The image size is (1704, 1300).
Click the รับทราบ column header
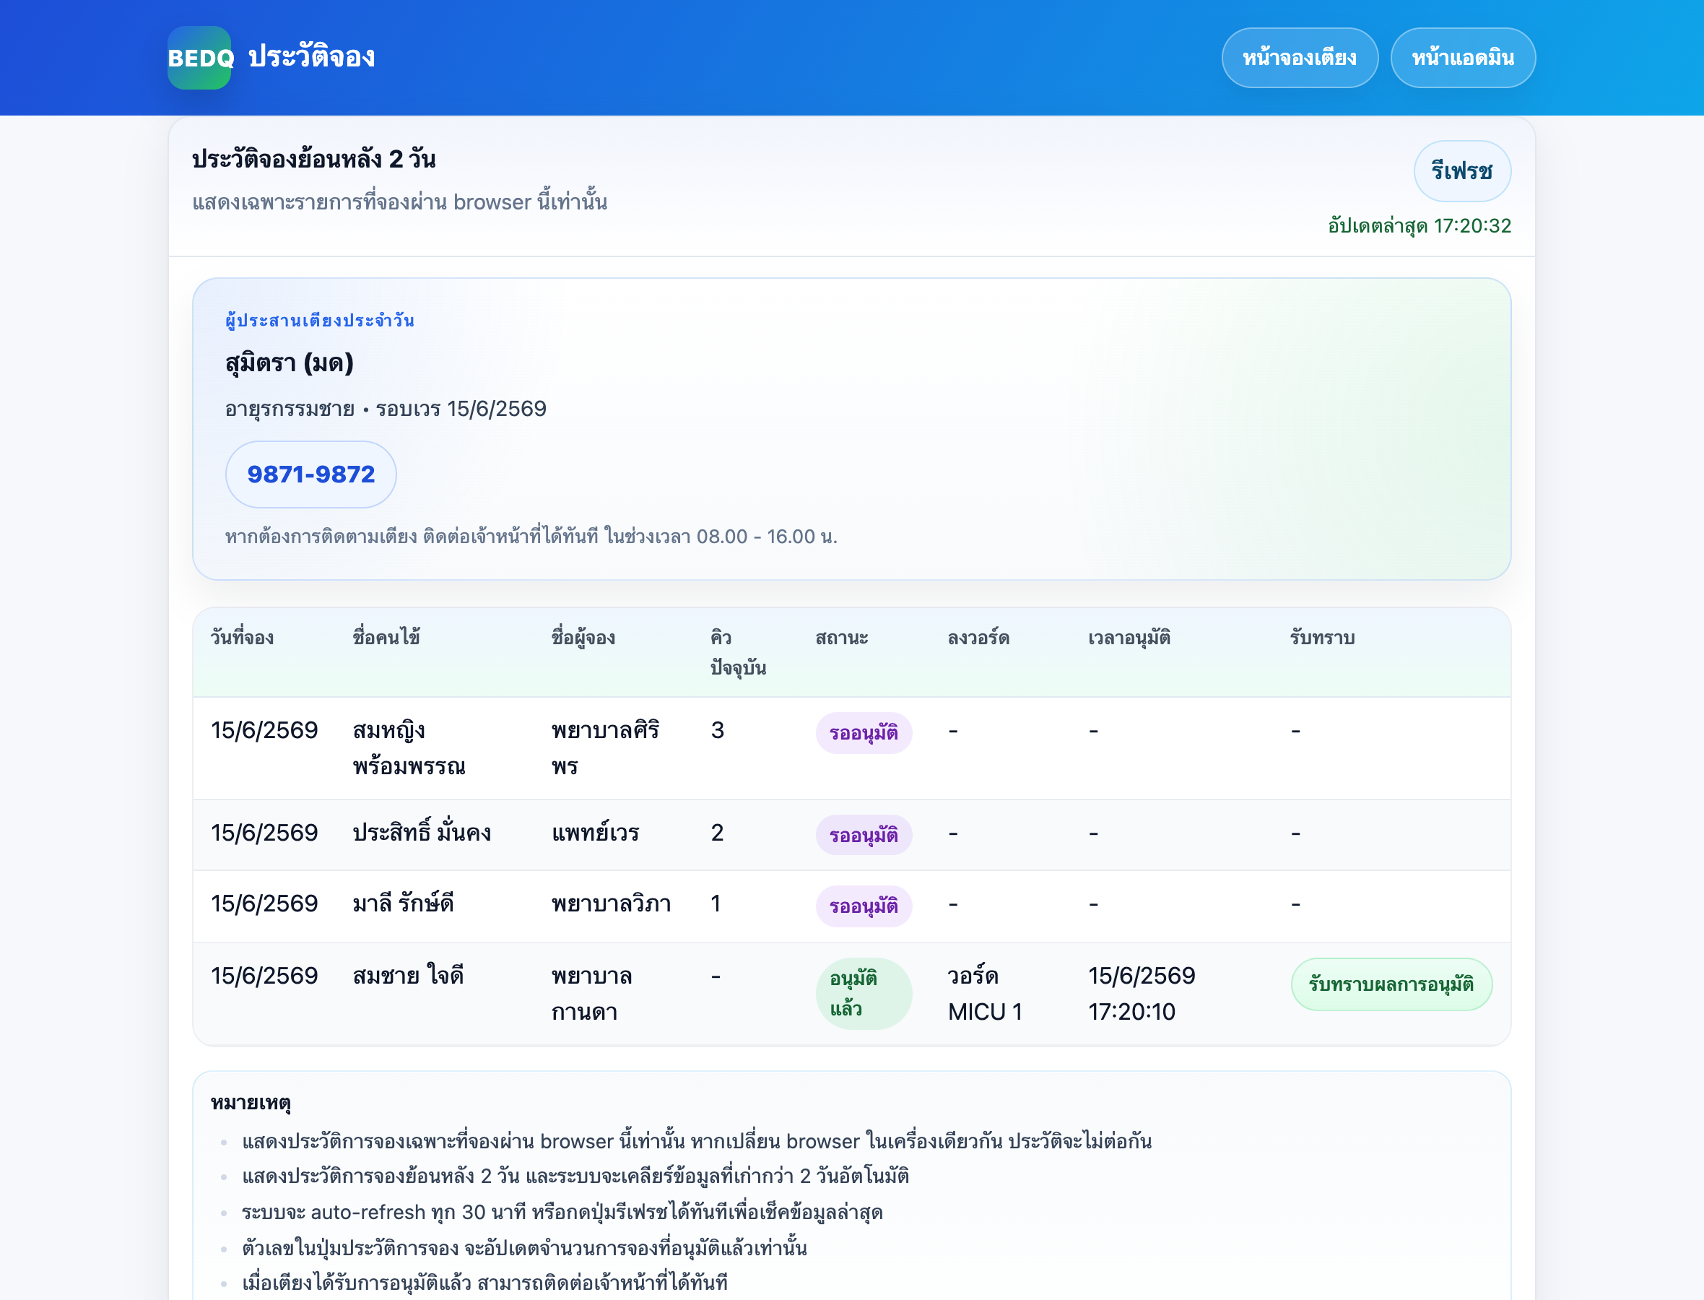point(1322,638)
